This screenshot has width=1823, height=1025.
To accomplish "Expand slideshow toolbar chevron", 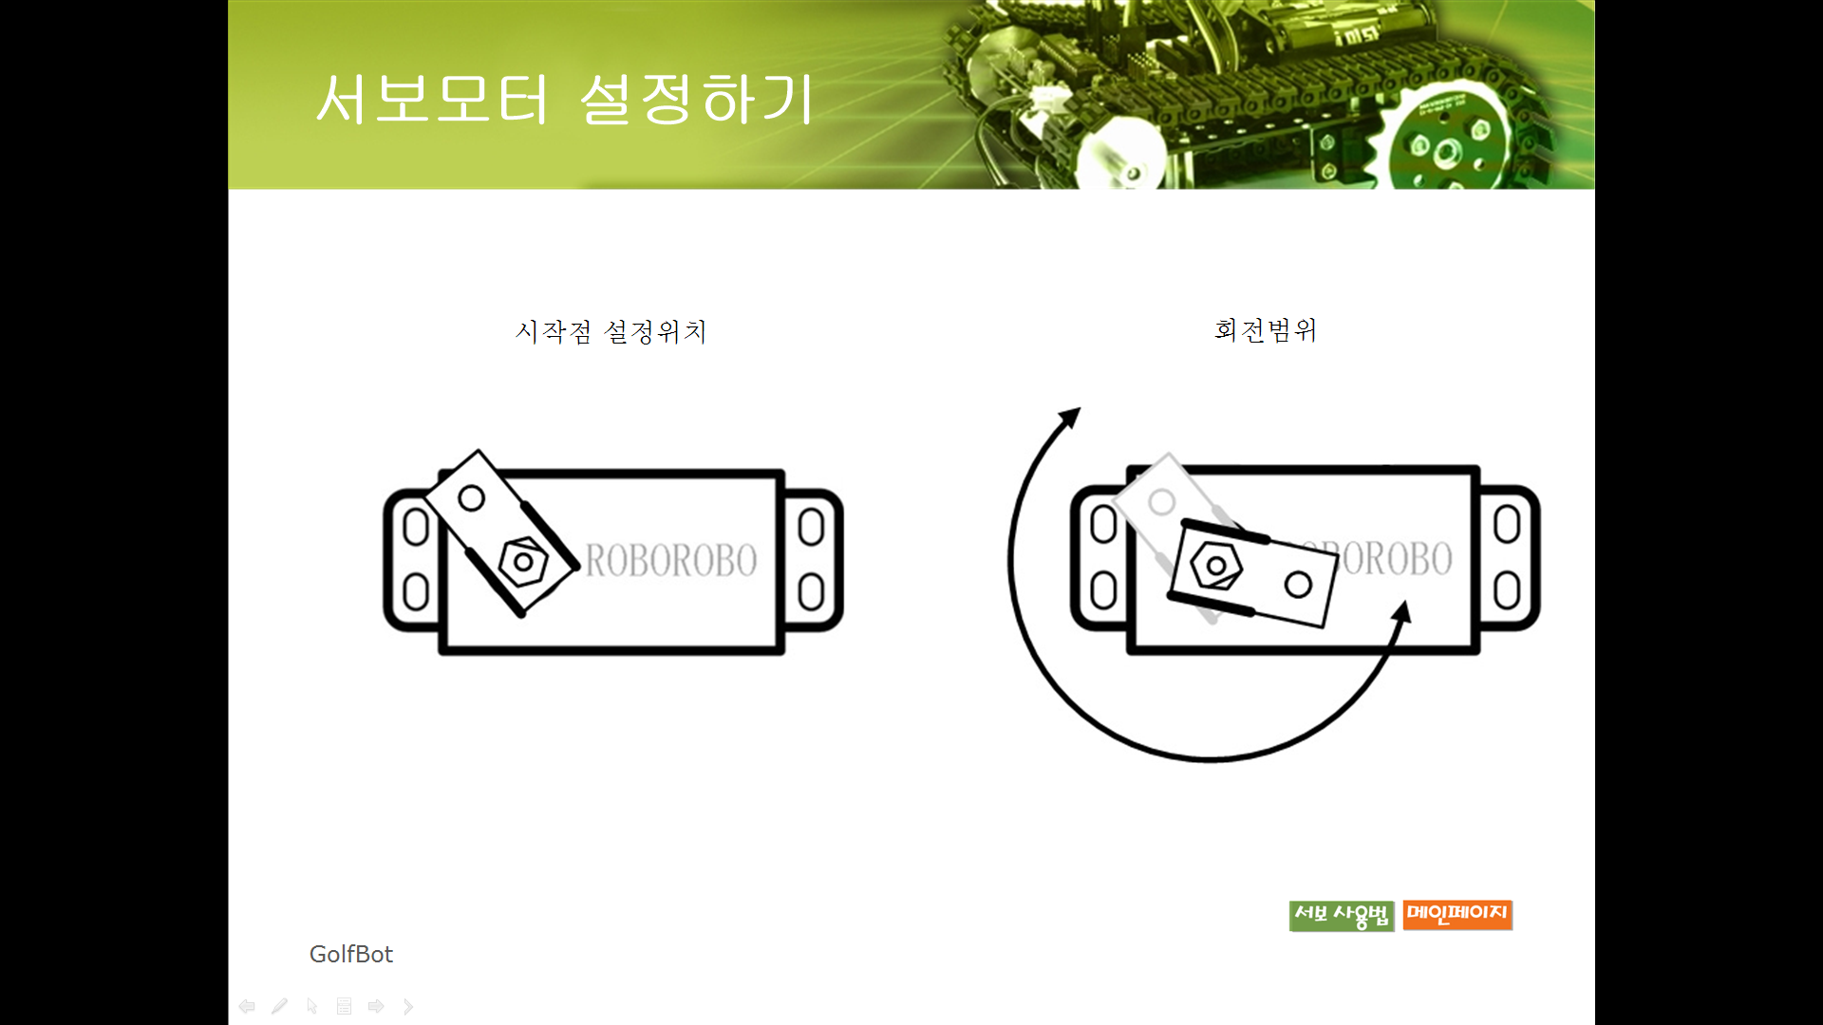I will click(x=408, y=1006).
